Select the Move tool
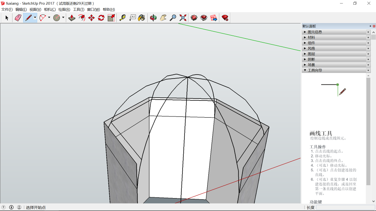The width and height of the screenshot is (376, 211). [x=91, y=18]
